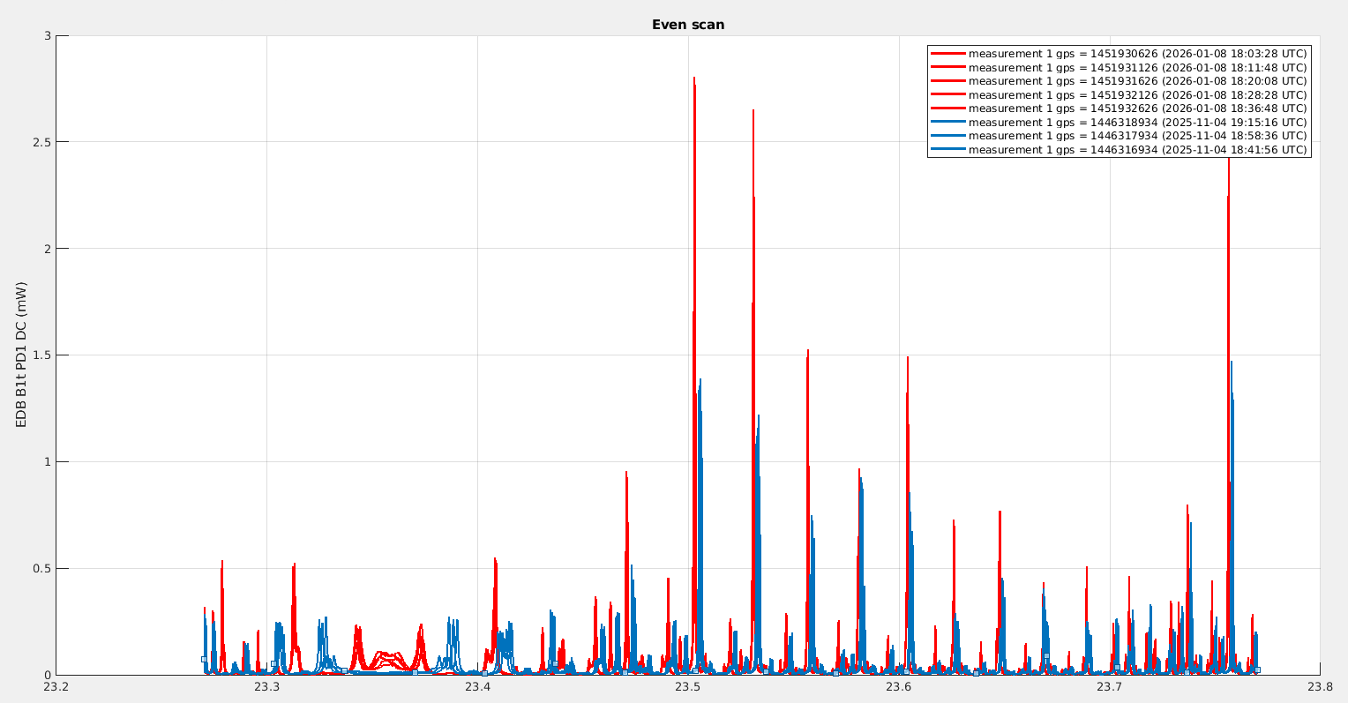Image resolution: width=1348 pixels, height=703 pixels.
Task: Click the x-axis tick label 23.3
Action: click(266, 687)
